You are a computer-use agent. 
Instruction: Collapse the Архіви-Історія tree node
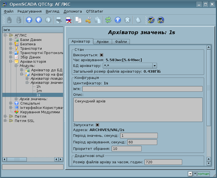click(10, 61)
